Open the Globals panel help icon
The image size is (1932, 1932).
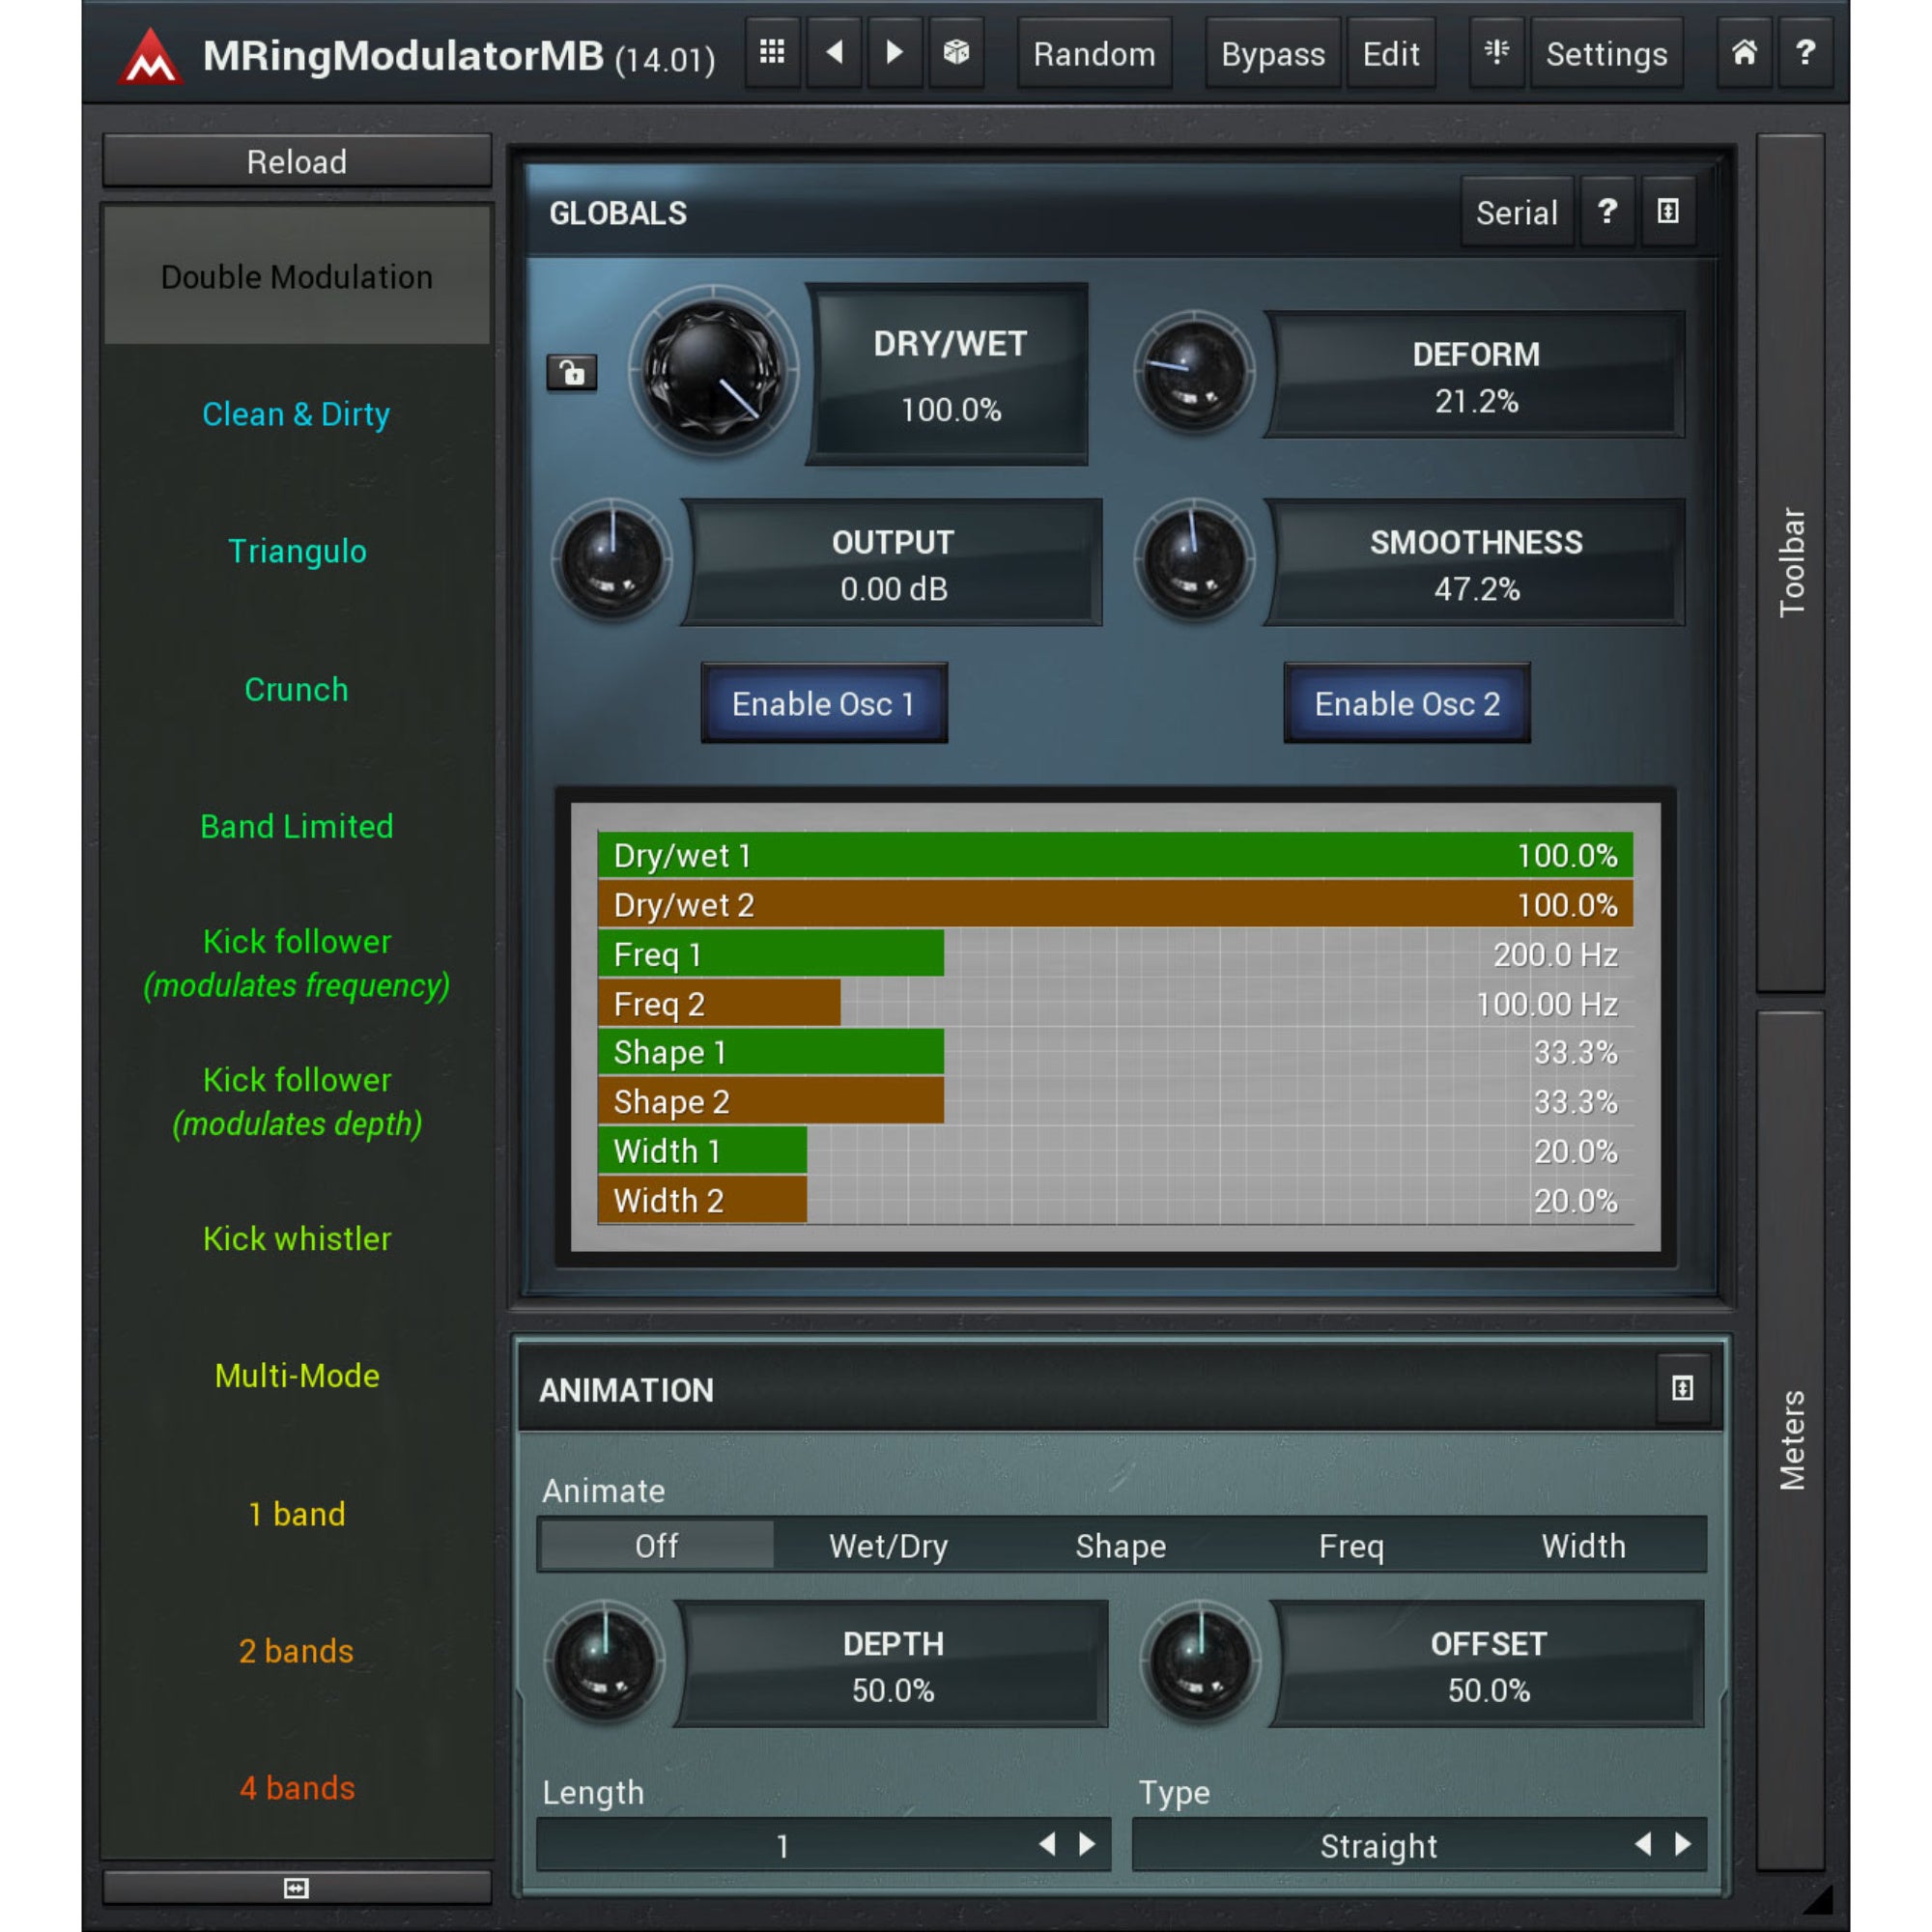1607,212
